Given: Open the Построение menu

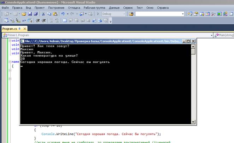Looking at the screenshot, I should (x=56, y=8).
